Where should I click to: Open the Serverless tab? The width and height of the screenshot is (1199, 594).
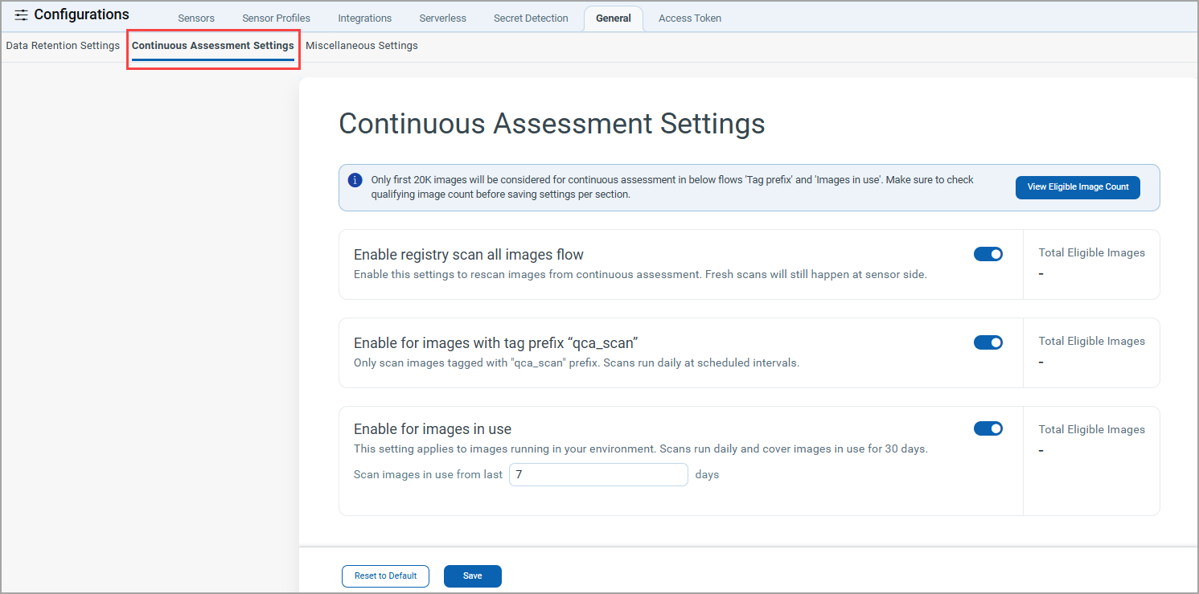[x=442, y=18]
